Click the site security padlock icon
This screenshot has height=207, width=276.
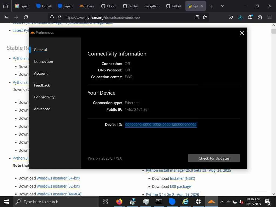point(60,17)
